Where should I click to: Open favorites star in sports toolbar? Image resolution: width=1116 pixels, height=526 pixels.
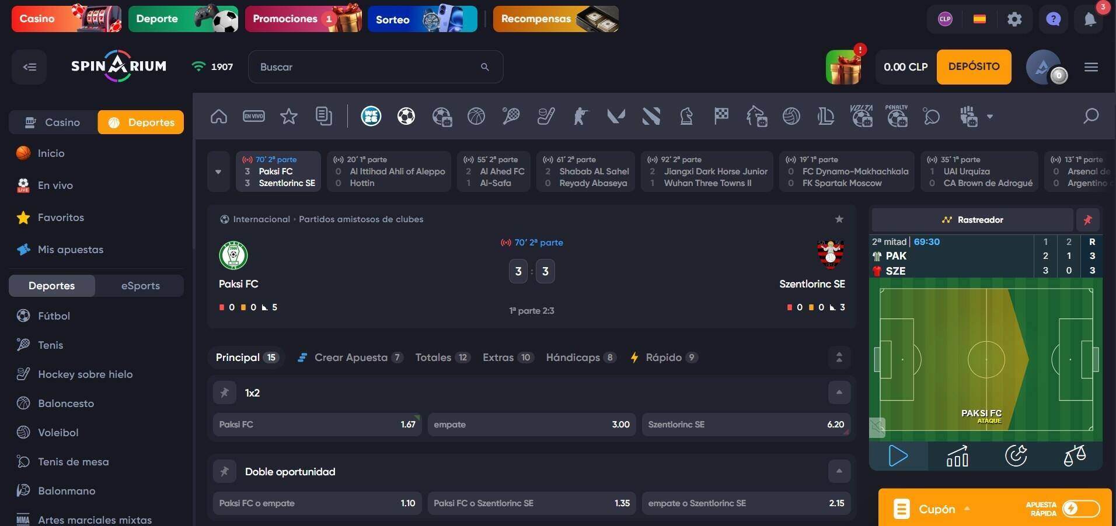click(289, 117)
